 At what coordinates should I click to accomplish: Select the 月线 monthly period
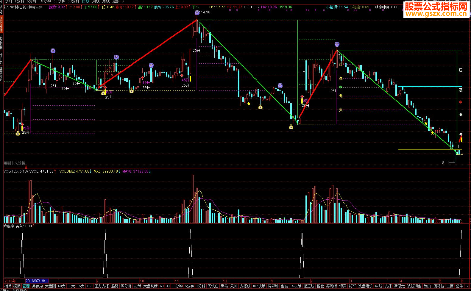tap(106, 1)
